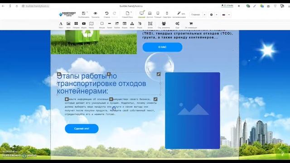Expand arrow beside the Publish icon
290x163 pixels.
[87, 12]
